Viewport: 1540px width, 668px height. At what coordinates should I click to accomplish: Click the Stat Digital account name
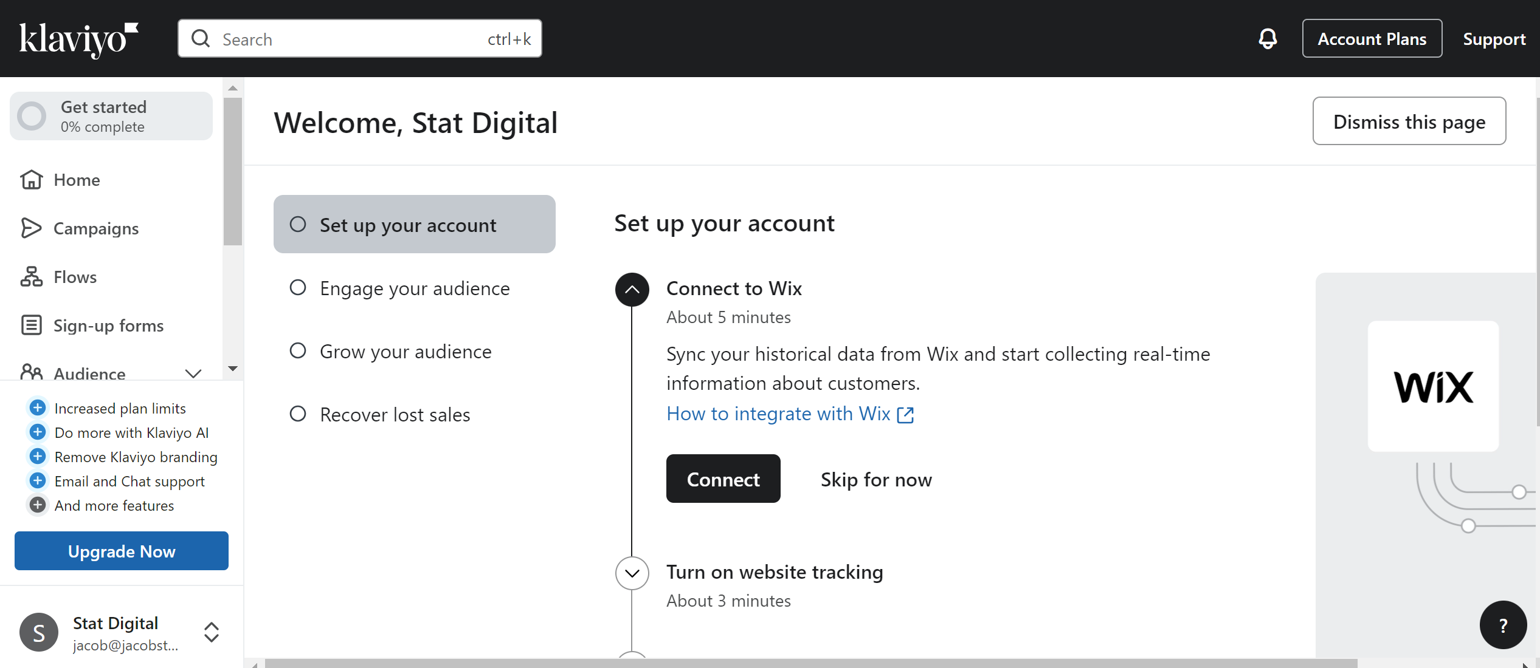116,623
